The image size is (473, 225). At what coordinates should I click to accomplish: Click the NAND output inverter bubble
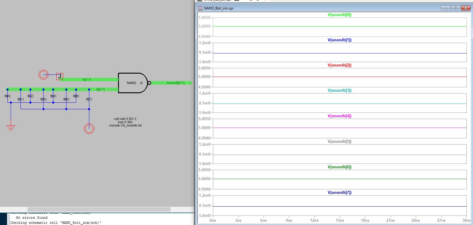149,83
